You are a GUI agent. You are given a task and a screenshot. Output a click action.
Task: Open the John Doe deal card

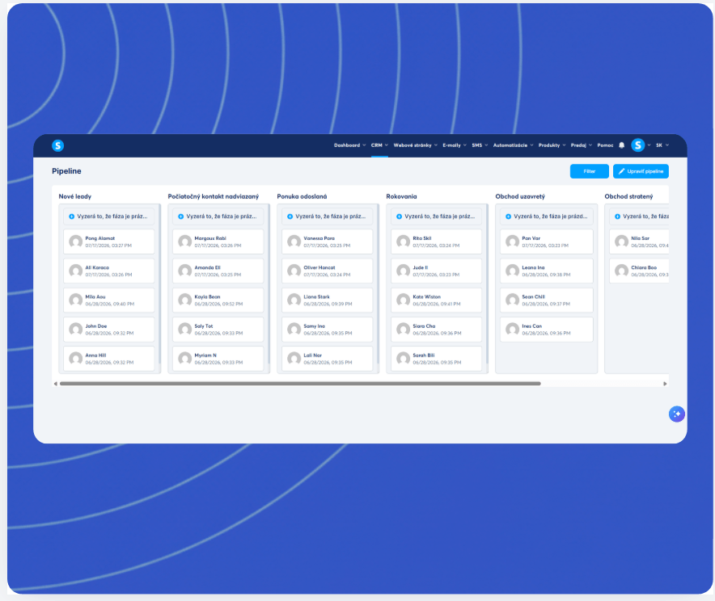[x=109, y=330]
